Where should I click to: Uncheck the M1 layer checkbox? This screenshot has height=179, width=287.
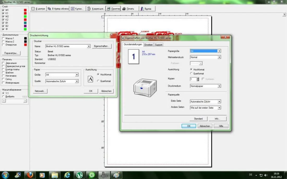[3, 10]
